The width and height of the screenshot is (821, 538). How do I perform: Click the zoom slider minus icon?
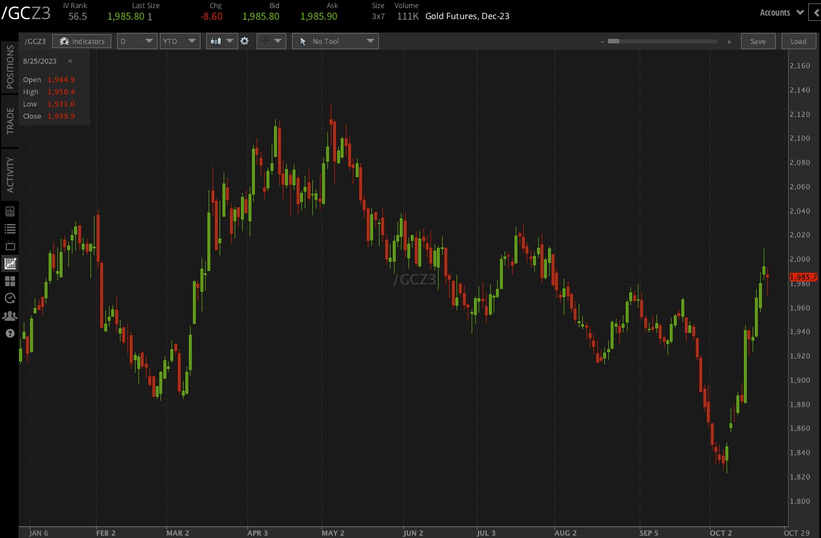coord(603,42)
